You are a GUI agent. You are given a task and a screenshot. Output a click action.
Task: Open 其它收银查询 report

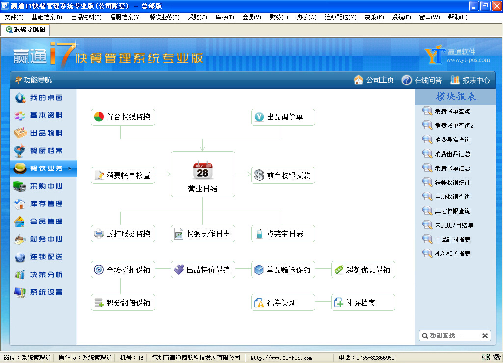(x=452, y=211)
